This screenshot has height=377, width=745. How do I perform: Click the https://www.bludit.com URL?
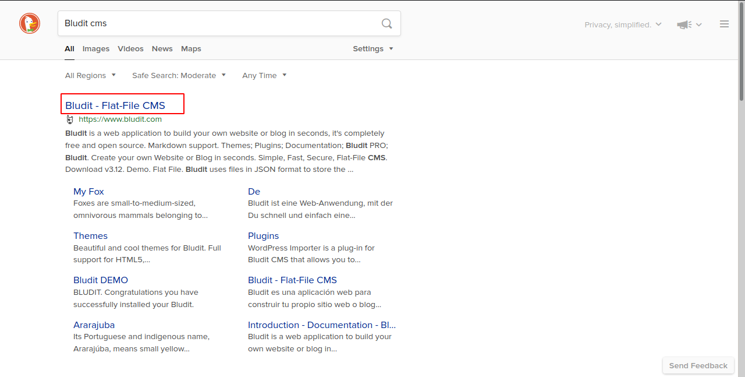[x=120, y=119]
